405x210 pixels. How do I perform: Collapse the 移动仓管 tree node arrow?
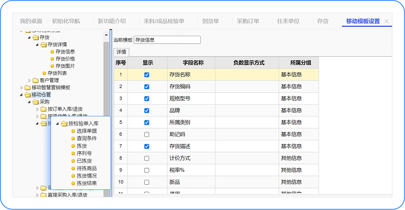21,95
